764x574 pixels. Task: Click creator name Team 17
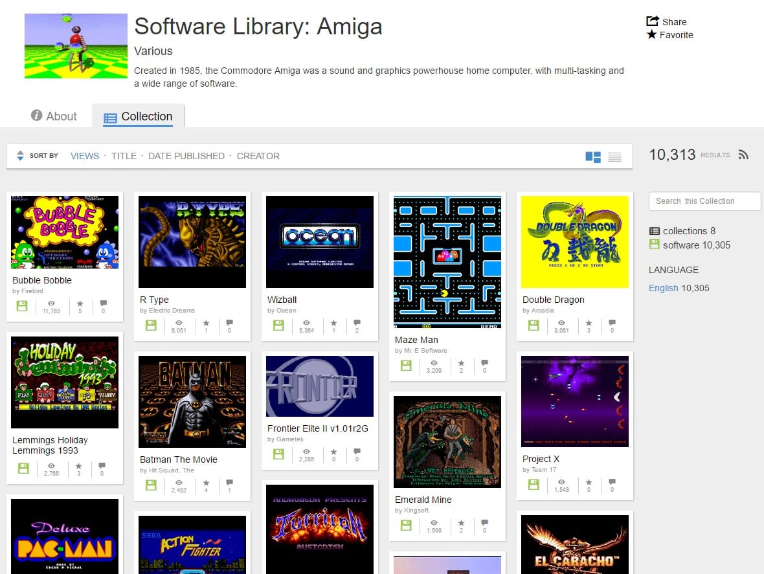(x=544, y=470)
